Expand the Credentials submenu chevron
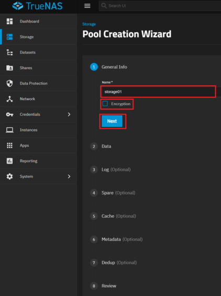This screenshot has height=296, width=221. coord(69,115)
